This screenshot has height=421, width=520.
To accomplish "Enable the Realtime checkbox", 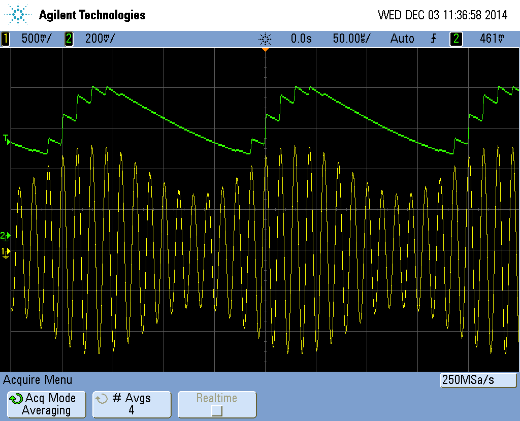I will (217, 410).
